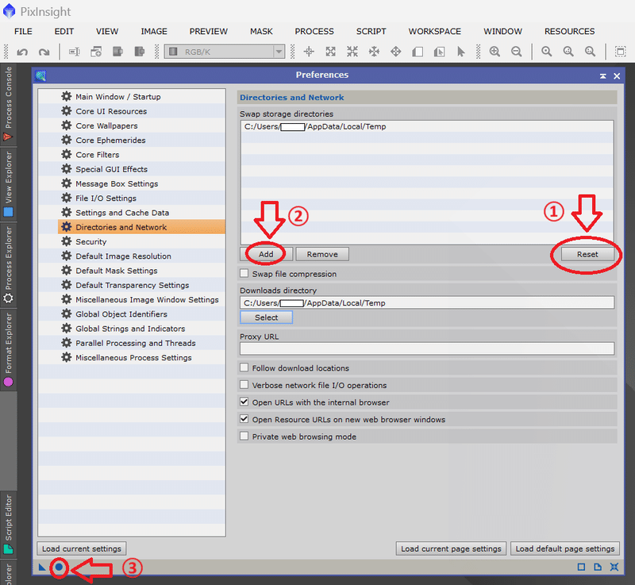Click the blue square icon in Preferences footer
Image resolution: width=635 pixels, height=585 pixels.
click(x=581, y=567)
